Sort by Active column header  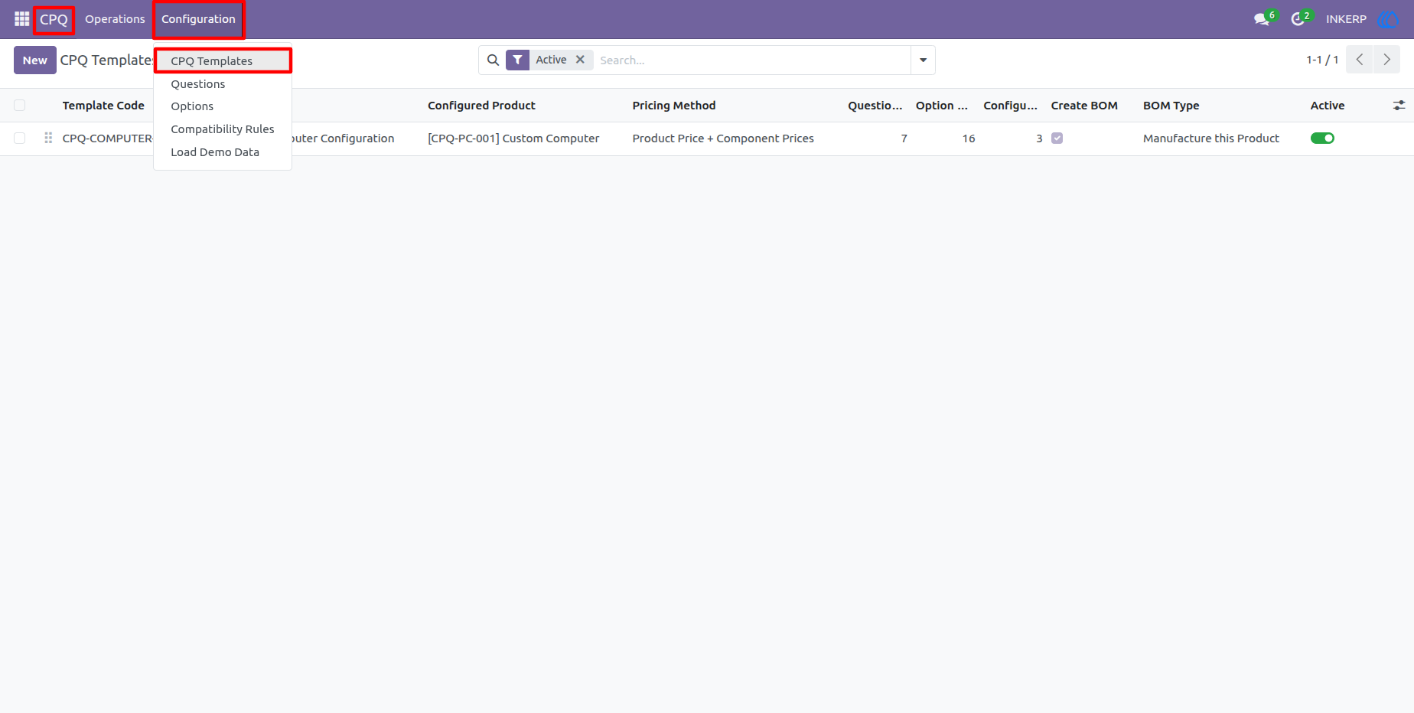(x=1327, y=106)
